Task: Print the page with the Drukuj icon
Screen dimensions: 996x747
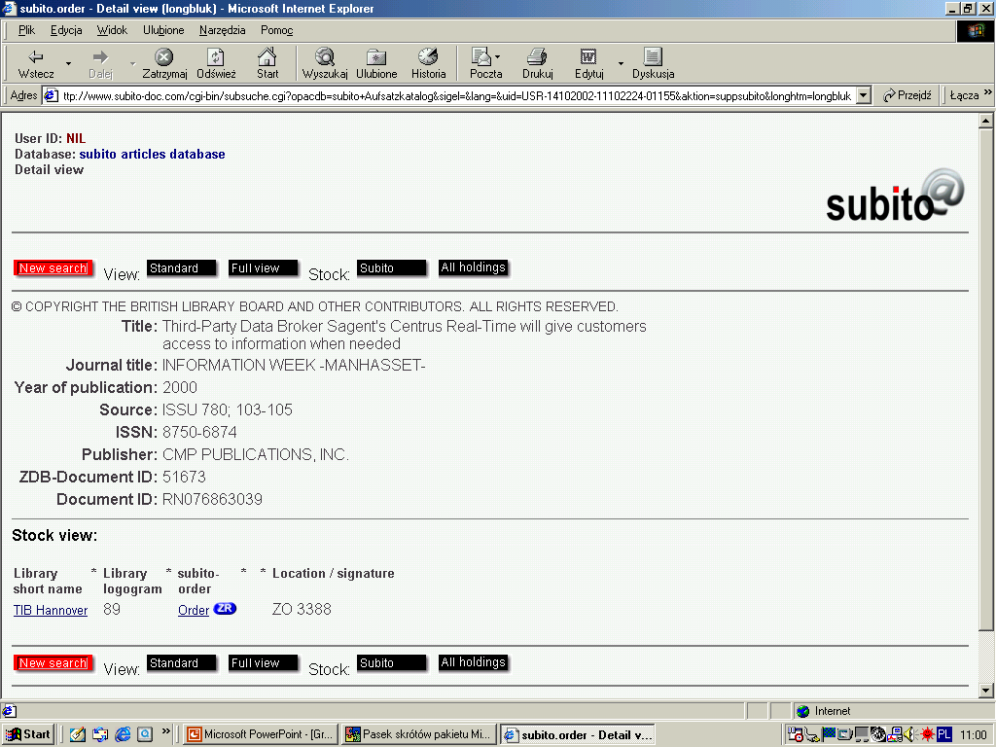Action: click(537, 57)
